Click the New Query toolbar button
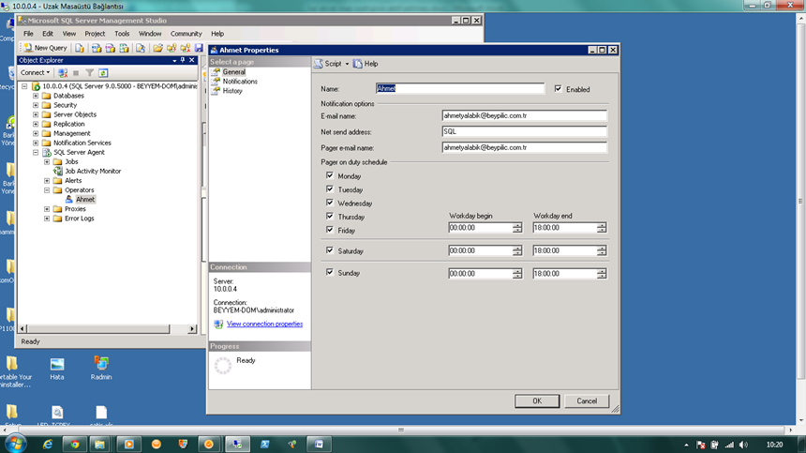 pos(45,47)
